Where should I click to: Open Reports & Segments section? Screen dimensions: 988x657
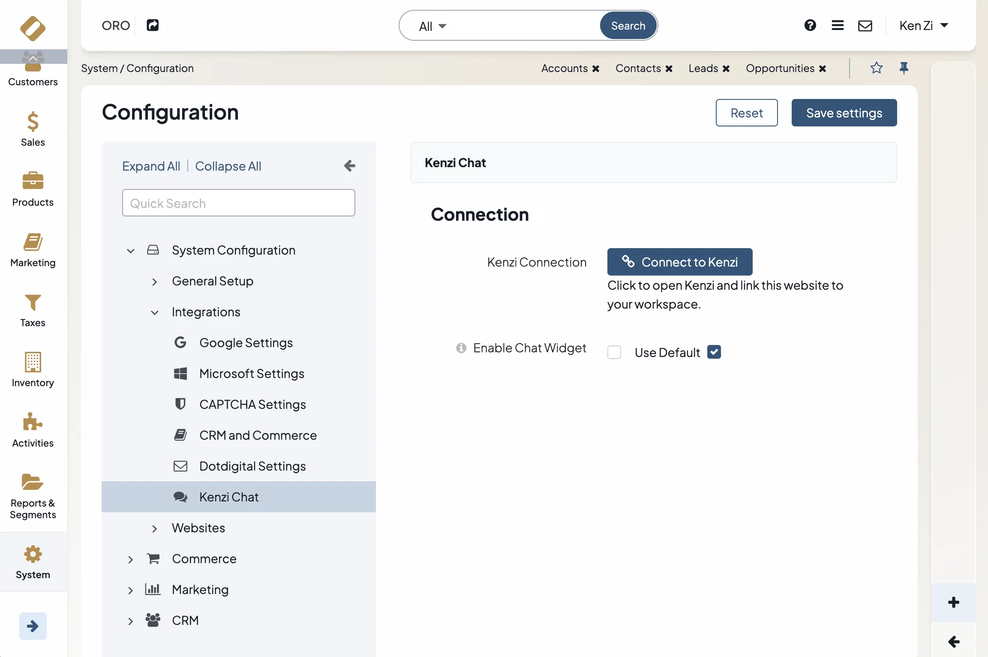[33, 496]
